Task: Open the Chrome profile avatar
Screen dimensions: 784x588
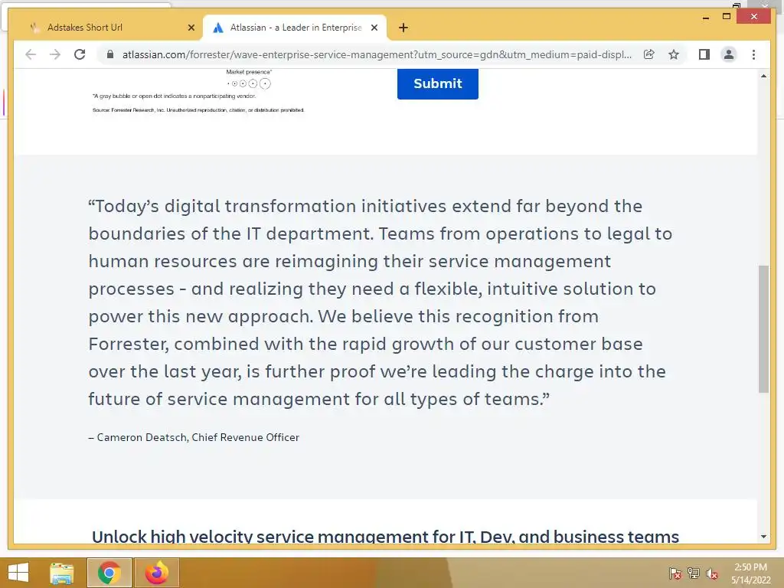Action: (729, 54)
